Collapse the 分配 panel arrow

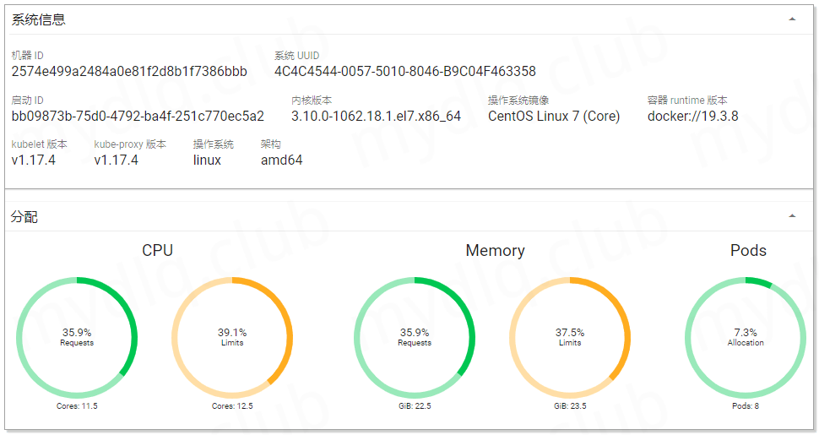click(x=791, y=216)
